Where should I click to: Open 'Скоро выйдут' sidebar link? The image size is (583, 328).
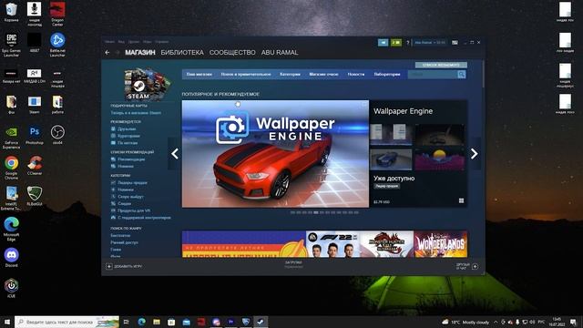point(130,197)
